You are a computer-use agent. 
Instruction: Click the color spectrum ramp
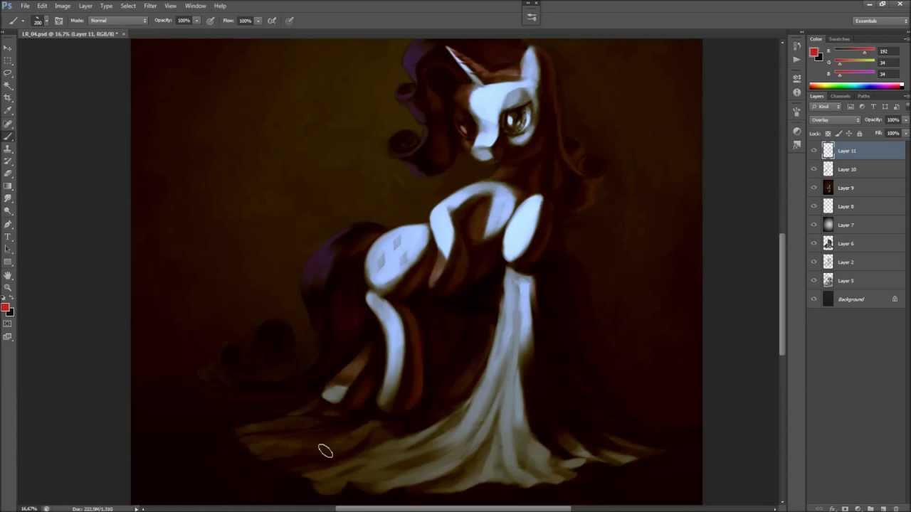pos(855,86)
